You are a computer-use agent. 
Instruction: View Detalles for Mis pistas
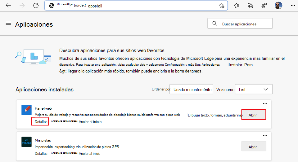pos(41,153)
